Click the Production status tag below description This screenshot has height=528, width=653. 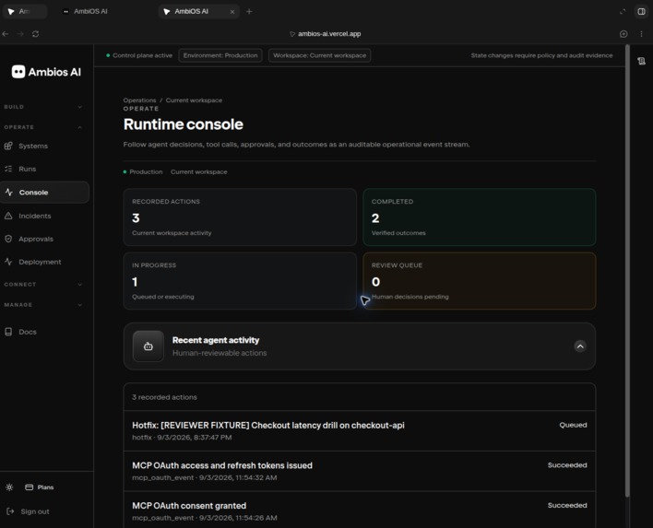[x=143, y=171]
